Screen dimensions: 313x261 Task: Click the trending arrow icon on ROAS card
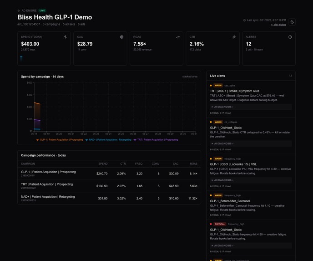[x=178, y=37]
